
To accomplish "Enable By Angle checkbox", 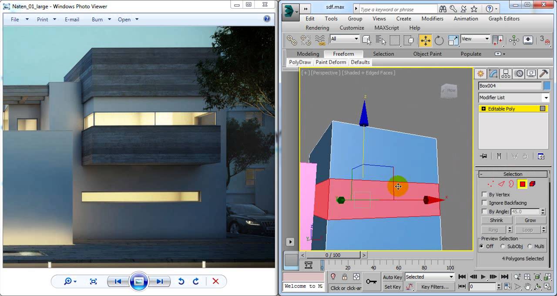I will [484, 212].
